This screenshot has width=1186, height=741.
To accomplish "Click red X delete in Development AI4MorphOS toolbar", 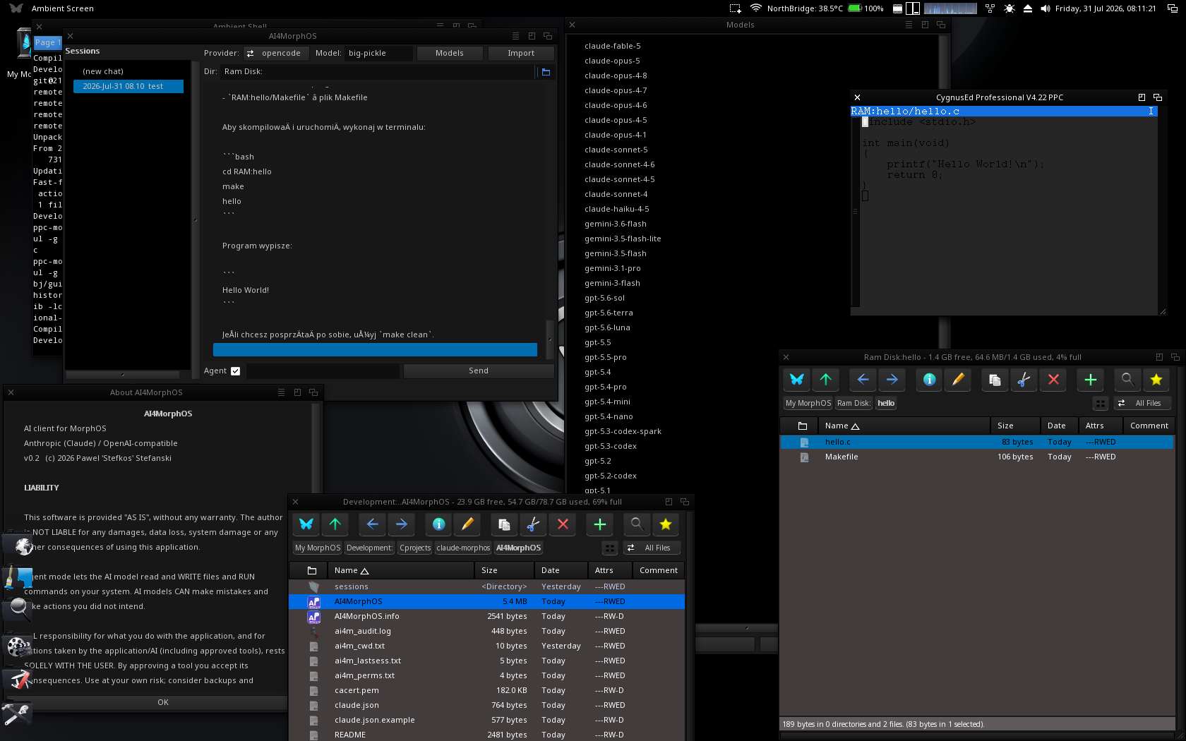I will pos(563,524).
